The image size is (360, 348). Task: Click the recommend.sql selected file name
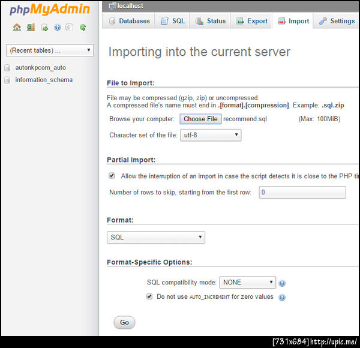click(x=245, y=119)
